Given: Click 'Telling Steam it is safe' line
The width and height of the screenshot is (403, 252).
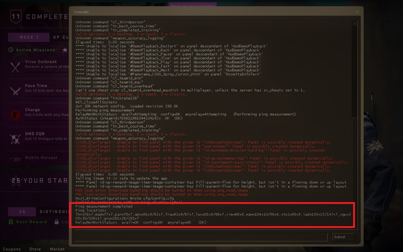Looking at the screenshot, I should pyautogui.click(x=121, y=178).
